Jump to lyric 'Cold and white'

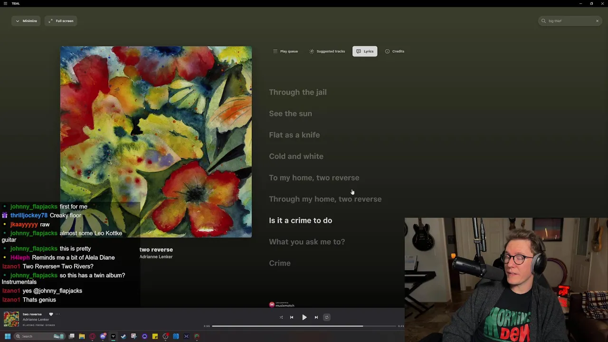point(296,156)
